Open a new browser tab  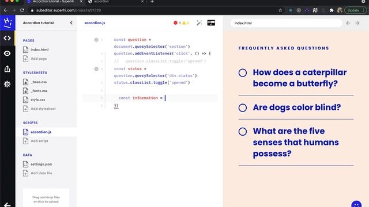pos(152,2)
